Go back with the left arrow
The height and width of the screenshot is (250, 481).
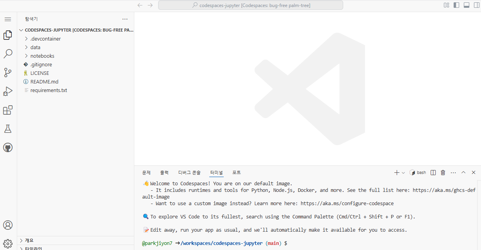tap(140, 5)
